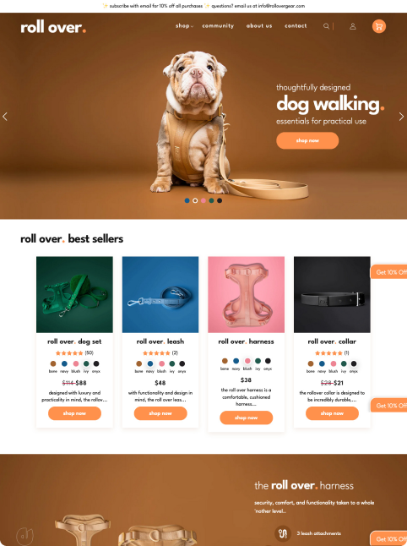Open the about us menu item

[259, 25]
